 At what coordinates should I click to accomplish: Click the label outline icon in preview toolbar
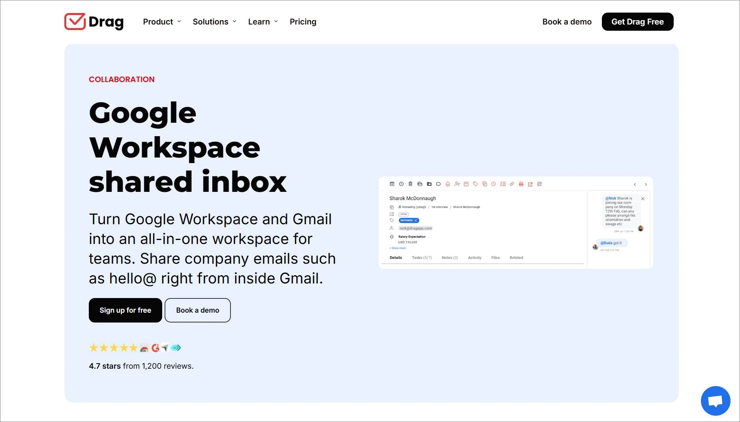point(438,184)
